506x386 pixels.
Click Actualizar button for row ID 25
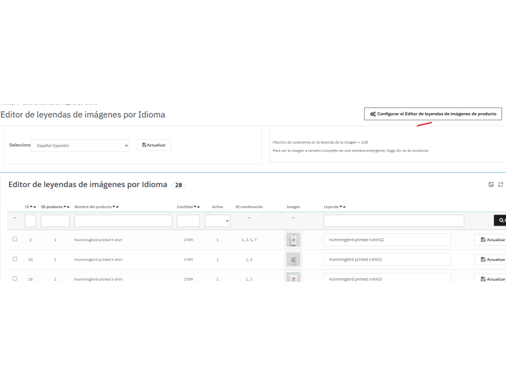click(490, 278)
